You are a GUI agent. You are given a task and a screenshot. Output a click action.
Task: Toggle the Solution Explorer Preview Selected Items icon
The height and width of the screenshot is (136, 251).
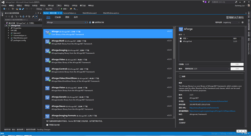36,17
